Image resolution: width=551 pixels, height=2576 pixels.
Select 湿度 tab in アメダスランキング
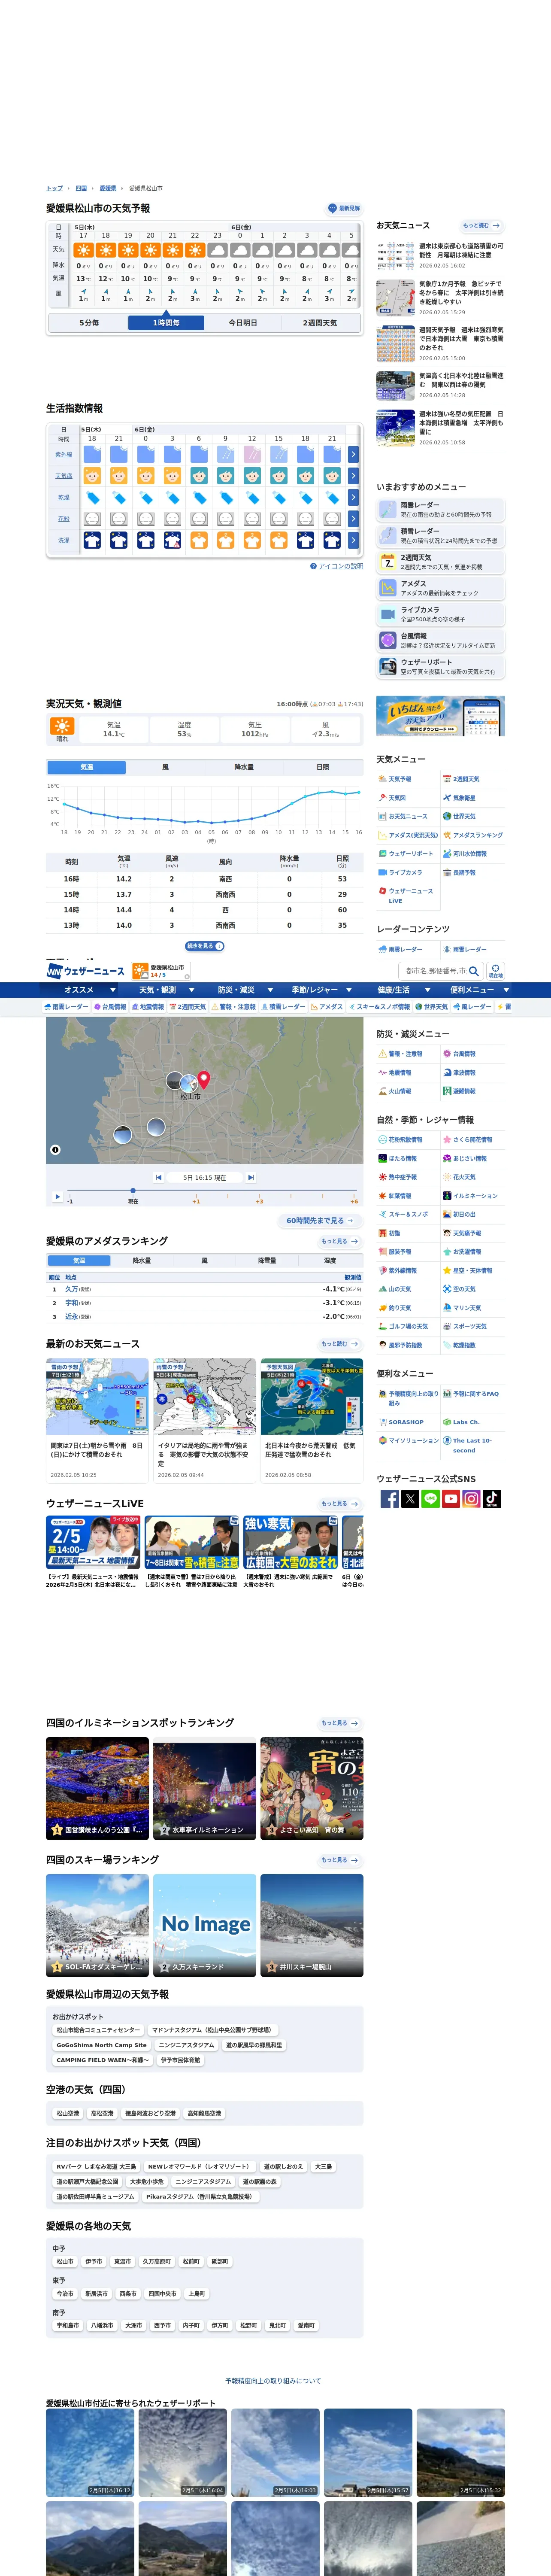[x=330, y=1261]
